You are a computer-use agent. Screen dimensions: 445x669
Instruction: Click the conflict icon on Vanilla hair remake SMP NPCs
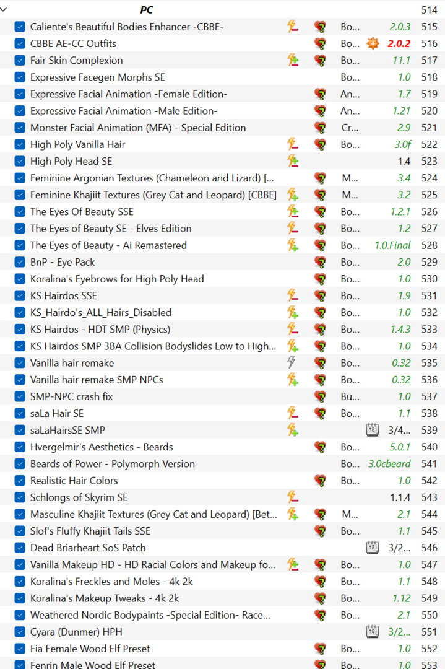pos(292,380)
